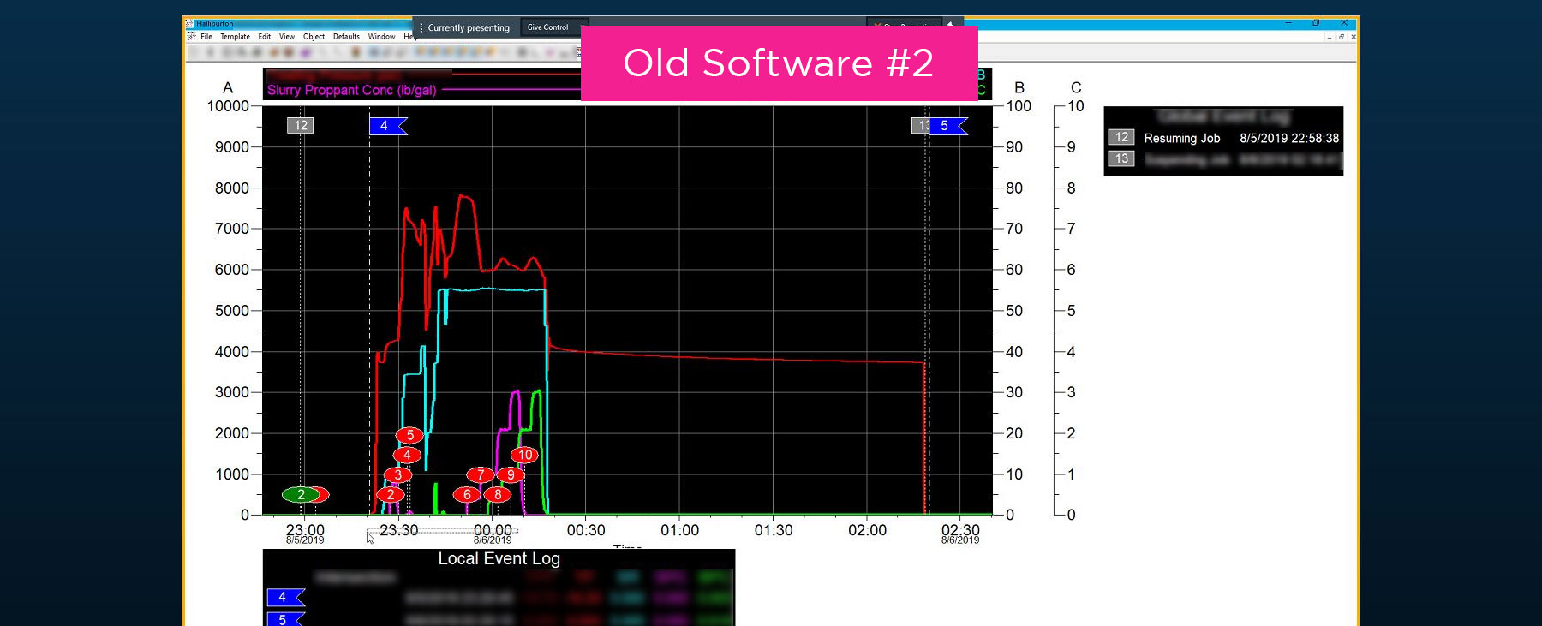Click red oval stage marker 2 near 23:30
Image resolution: width=1542 pixels, height=626 pixels.
point(391,494)
